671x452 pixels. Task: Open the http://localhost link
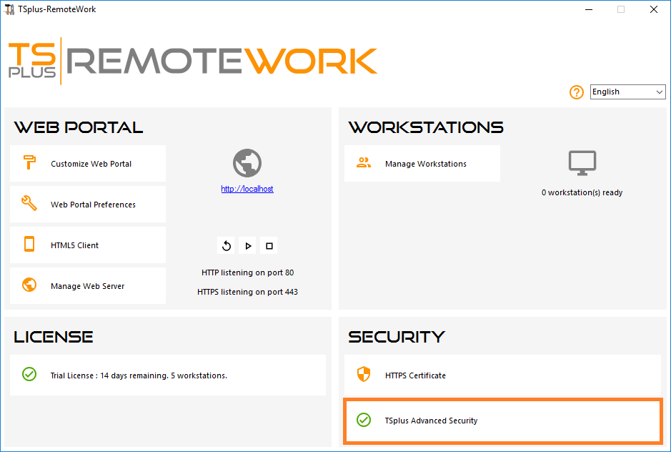click(247, 189)
